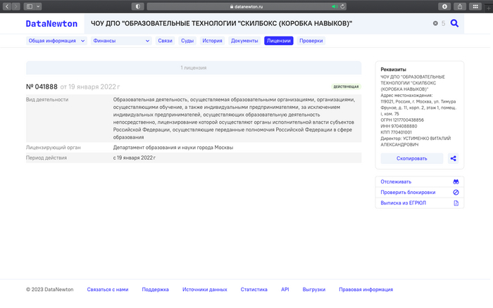
Task: Switch to the Суды tab
Action: (187, 41)
